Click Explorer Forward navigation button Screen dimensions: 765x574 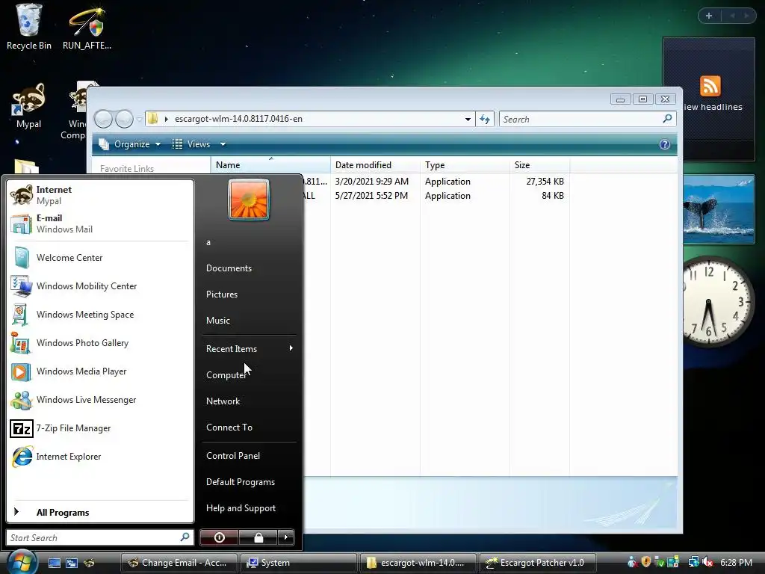coord(124,119)
